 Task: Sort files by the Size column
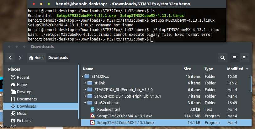[x=187, y=69]
